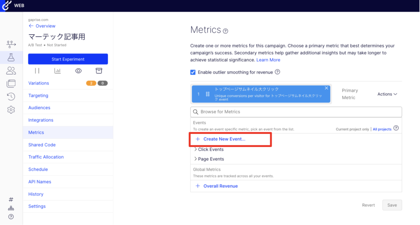Image resolution: width=420 pixels, height=225 pixels.
Task: Open Traffic Allocation in the side menu
Action: coord(46,157)
